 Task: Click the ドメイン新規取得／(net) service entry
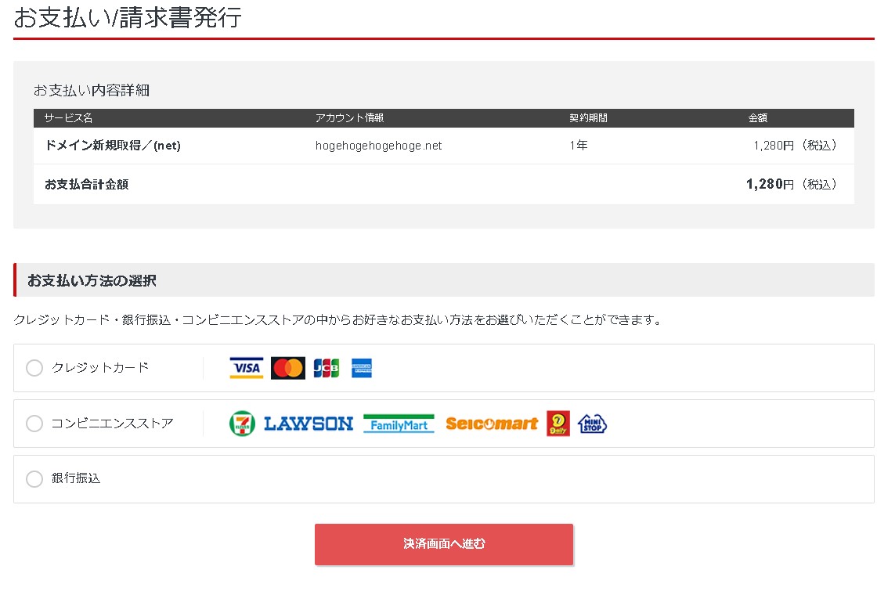coord(113,146)
